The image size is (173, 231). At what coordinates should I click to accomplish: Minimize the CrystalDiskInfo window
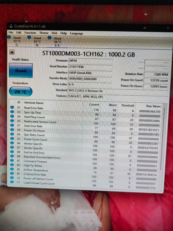[145, 28]
